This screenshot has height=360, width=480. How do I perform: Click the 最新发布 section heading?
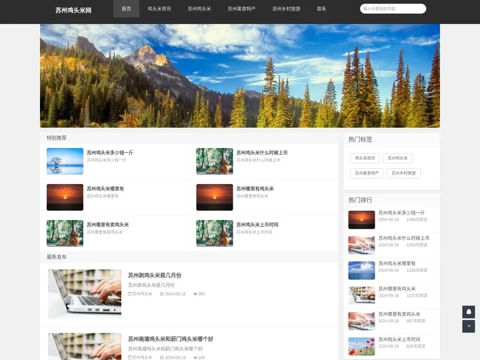point(57,257)
